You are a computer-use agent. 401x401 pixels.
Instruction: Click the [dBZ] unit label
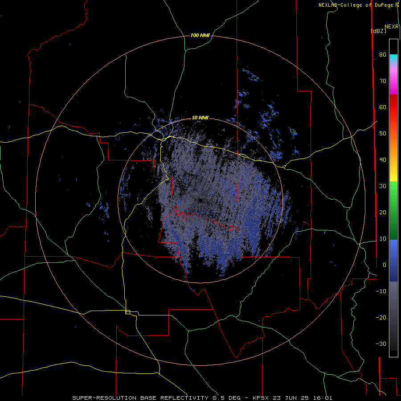(378, 31)
